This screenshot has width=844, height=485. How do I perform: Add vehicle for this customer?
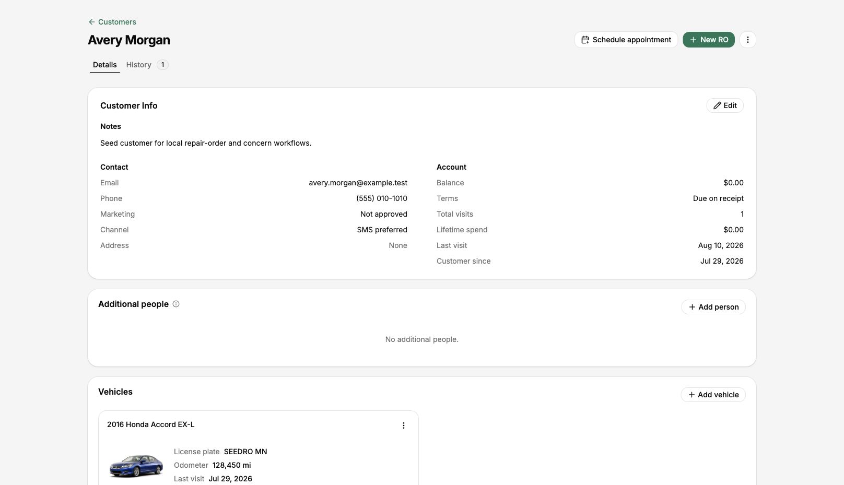click(x=713, y=395)
